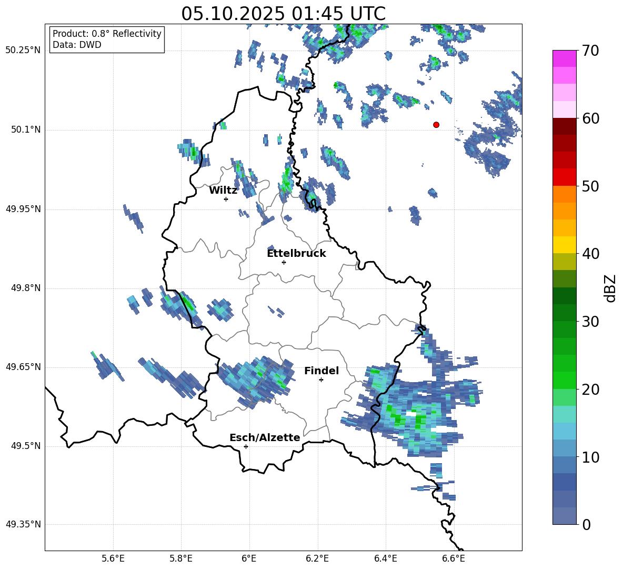This screenshot has width=623, height=569.
Task: Click the colorbar 70 tick label
Action: [590, 51]
